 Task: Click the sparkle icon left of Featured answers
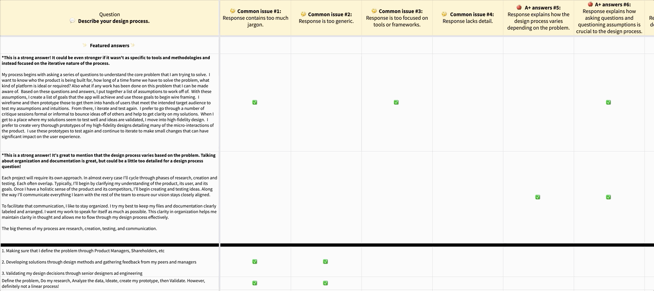(85, 45)
